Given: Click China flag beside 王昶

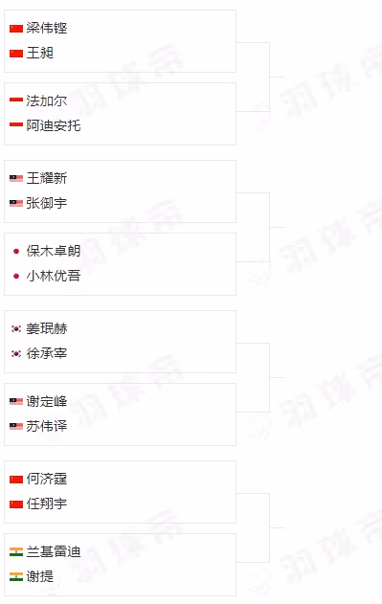Looking at the screenshot, I should point(16,54).
